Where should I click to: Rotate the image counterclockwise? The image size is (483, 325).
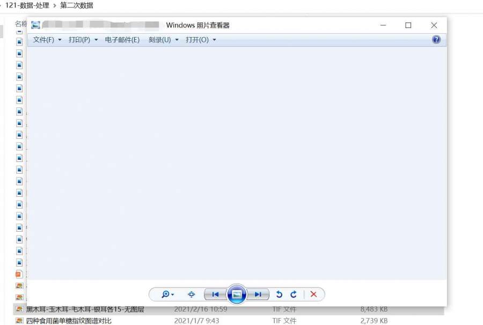pos(279,294)
